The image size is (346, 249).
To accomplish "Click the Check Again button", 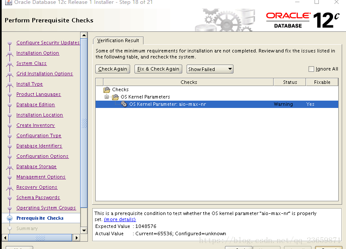I will pyautogui.click(x=113, y=69).
